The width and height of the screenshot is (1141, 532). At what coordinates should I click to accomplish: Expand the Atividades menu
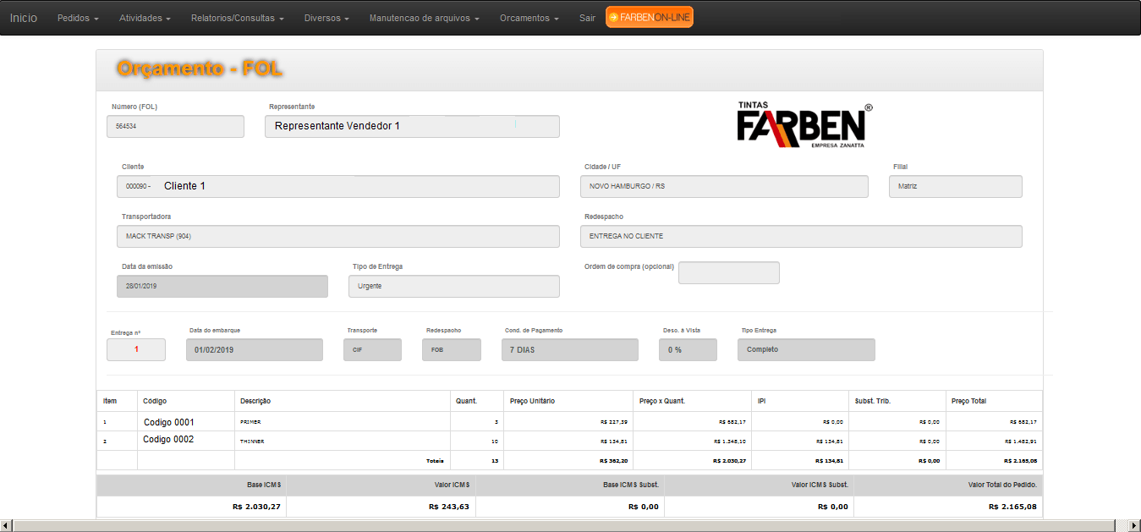pos(145,18)
